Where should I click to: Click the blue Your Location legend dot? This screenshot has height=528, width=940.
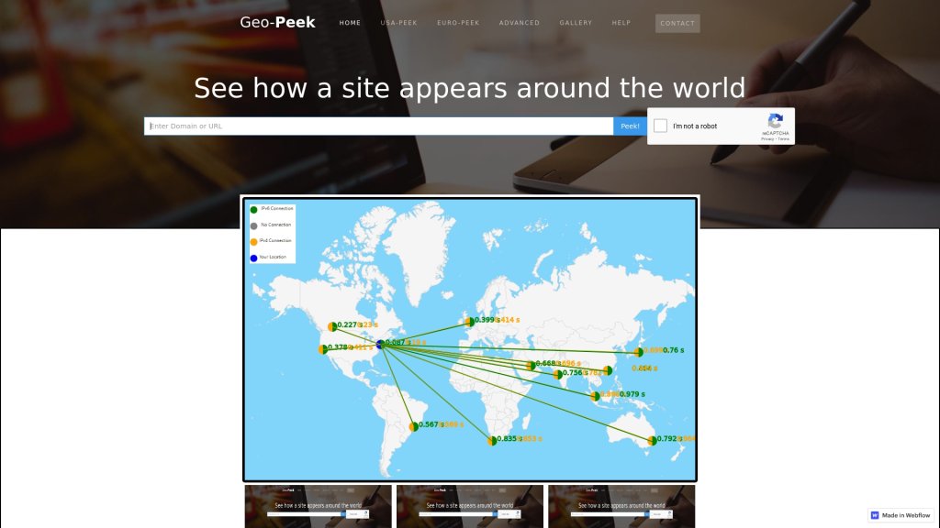pos(253,258)
